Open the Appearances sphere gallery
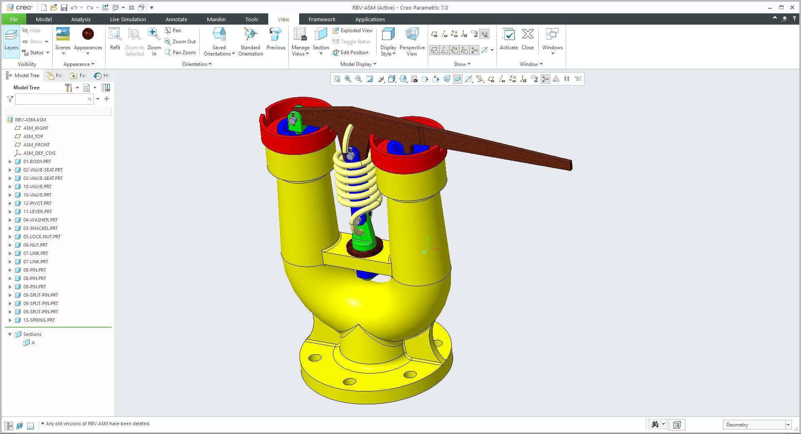 (88, 40)
